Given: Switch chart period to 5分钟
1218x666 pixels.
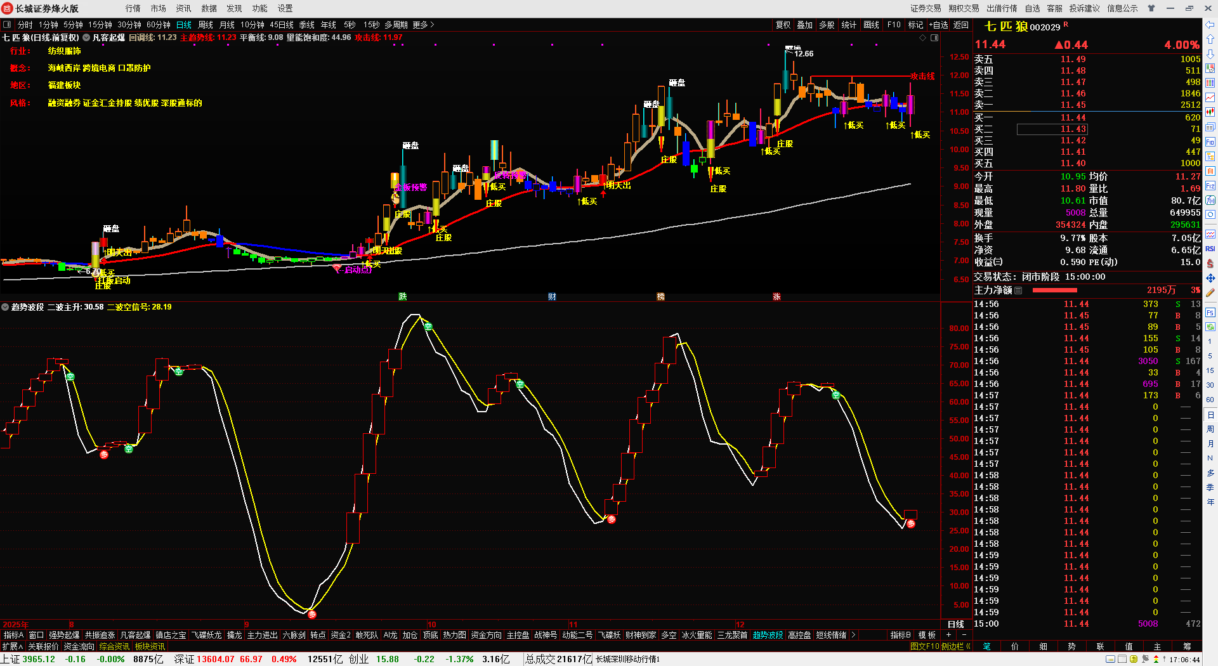Looking at the screenshot, I should [x=73, y=25].
